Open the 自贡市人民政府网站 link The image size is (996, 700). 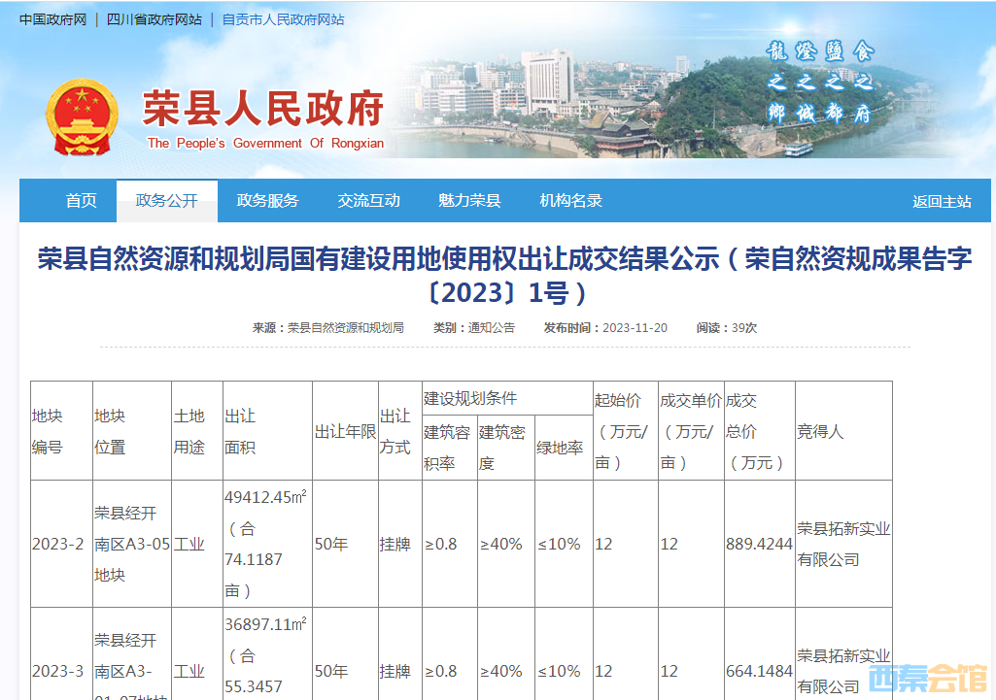[x=283, y=19]
